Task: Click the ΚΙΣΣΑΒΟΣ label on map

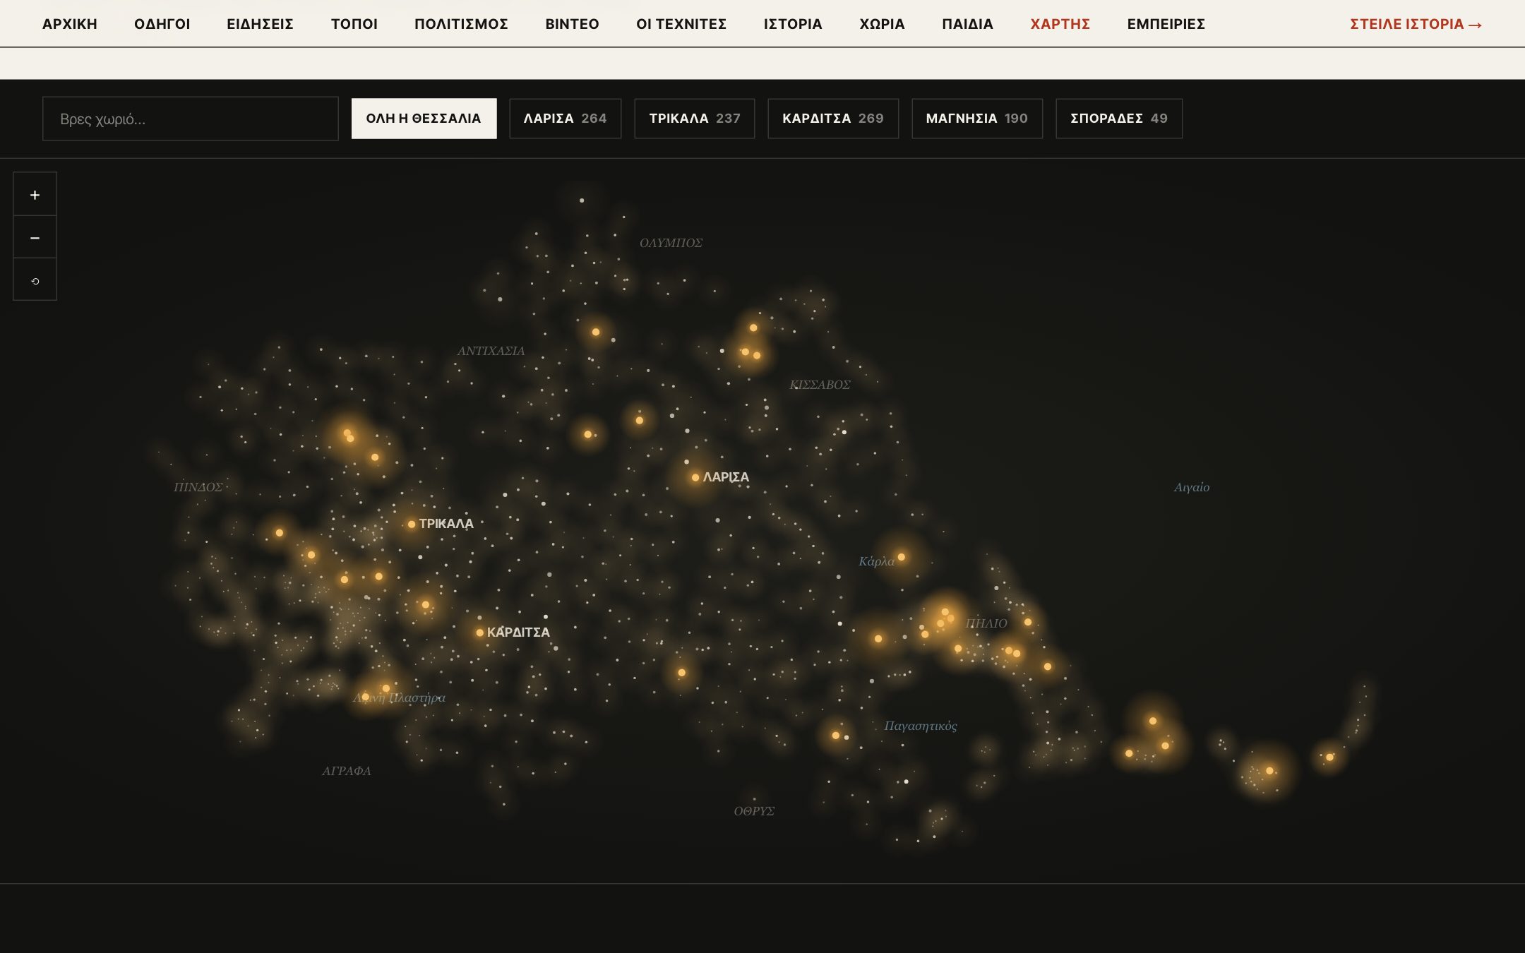Action: [x=820, y=385]
